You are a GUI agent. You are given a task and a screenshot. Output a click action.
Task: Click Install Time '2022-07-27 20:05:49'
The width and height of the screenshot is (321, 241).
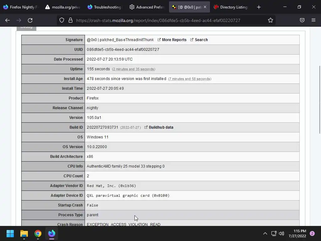click(105, 88)
